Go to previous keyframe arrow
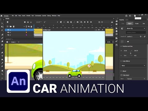 click(x=58, y=22)
